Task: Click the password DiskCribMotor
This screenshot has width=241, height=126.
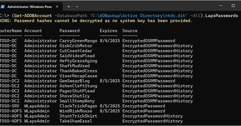Action: point(76,46)
